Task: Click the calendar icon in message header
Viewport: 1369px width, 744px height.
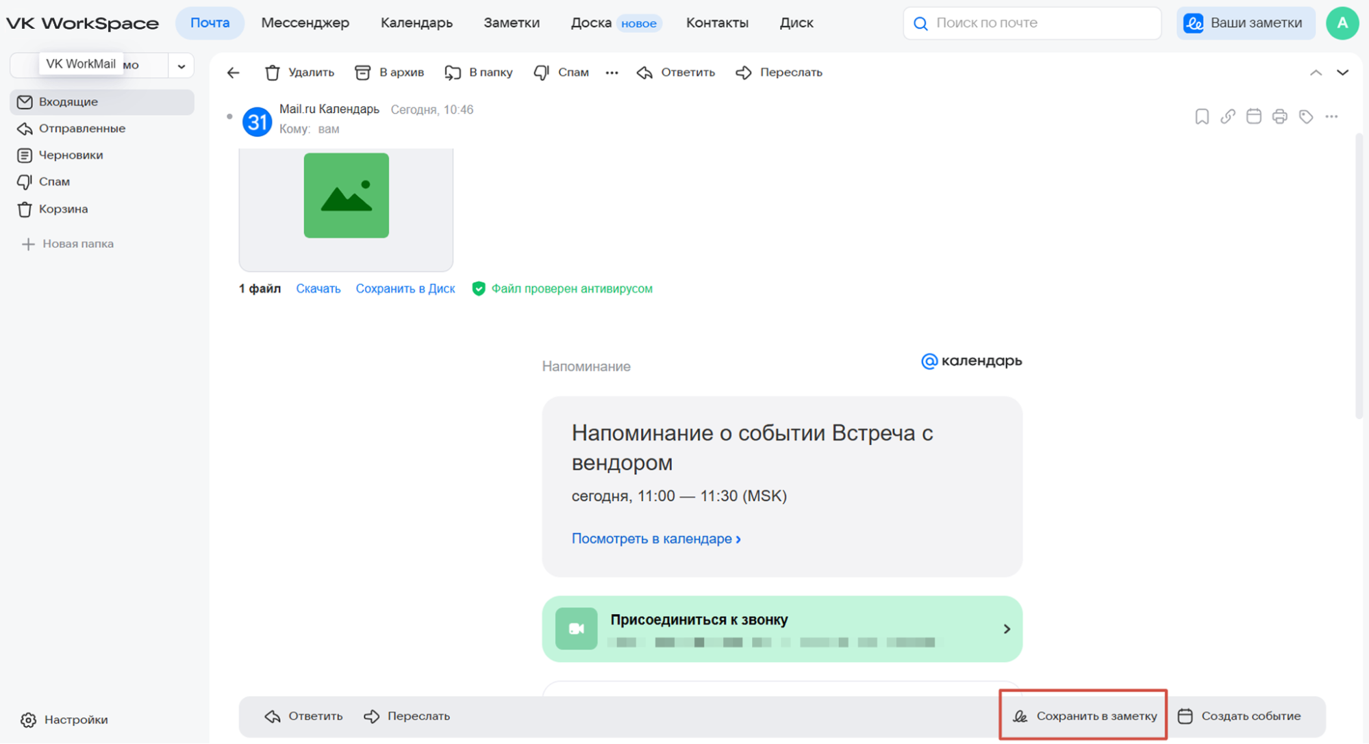Action: pos(1253,116)
